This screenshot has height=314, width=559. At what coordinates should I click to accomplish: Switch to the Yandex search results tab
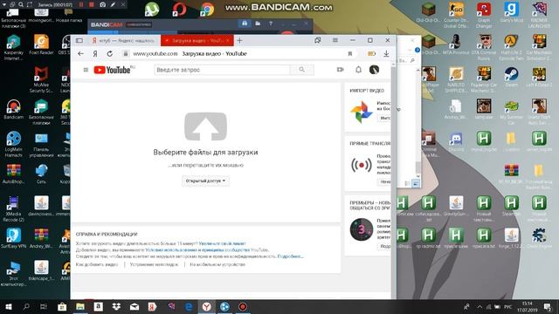coord(123,41)
